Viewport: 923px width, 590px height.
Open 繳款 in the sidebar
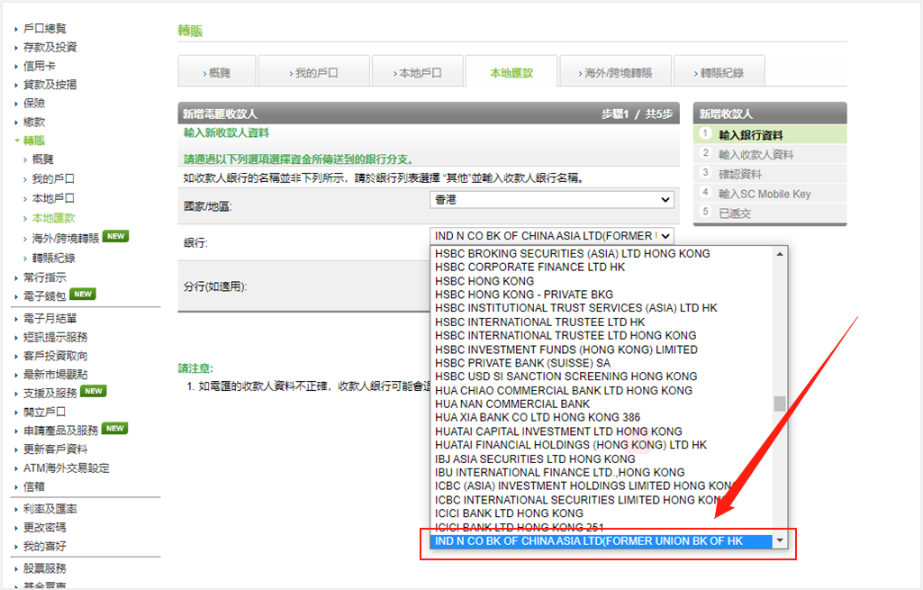[34, 122]
